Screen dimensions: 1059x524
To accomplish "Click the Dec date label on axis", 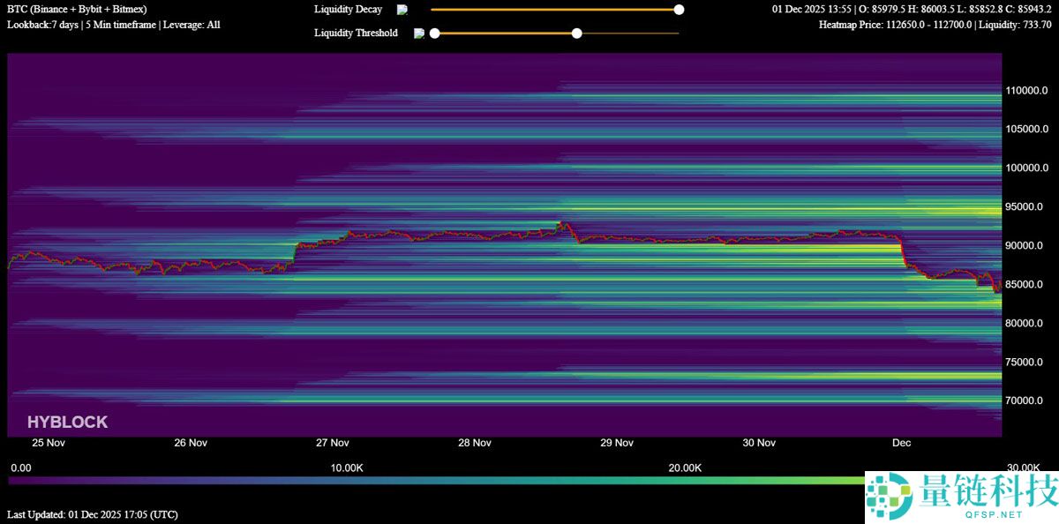I will coord(901,443).
